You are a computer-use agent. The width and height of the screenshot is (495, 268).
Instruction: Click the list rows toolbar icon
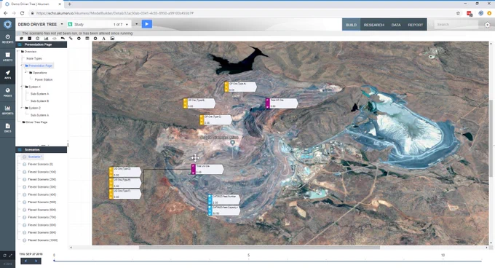tap(87, 39)
